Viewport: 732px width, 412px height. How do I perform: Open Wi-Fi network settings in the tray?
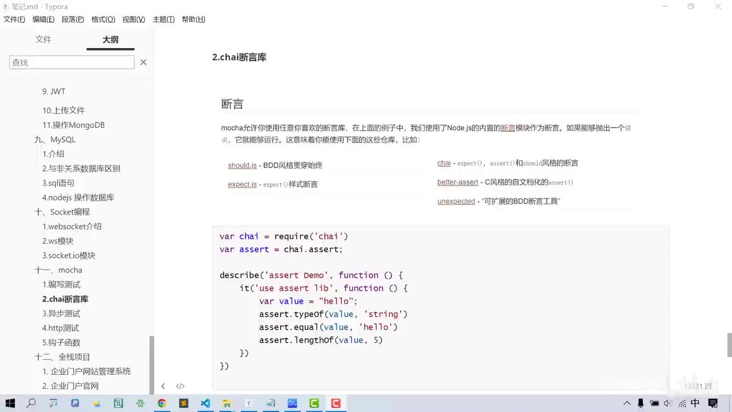(x=682, y=403)
